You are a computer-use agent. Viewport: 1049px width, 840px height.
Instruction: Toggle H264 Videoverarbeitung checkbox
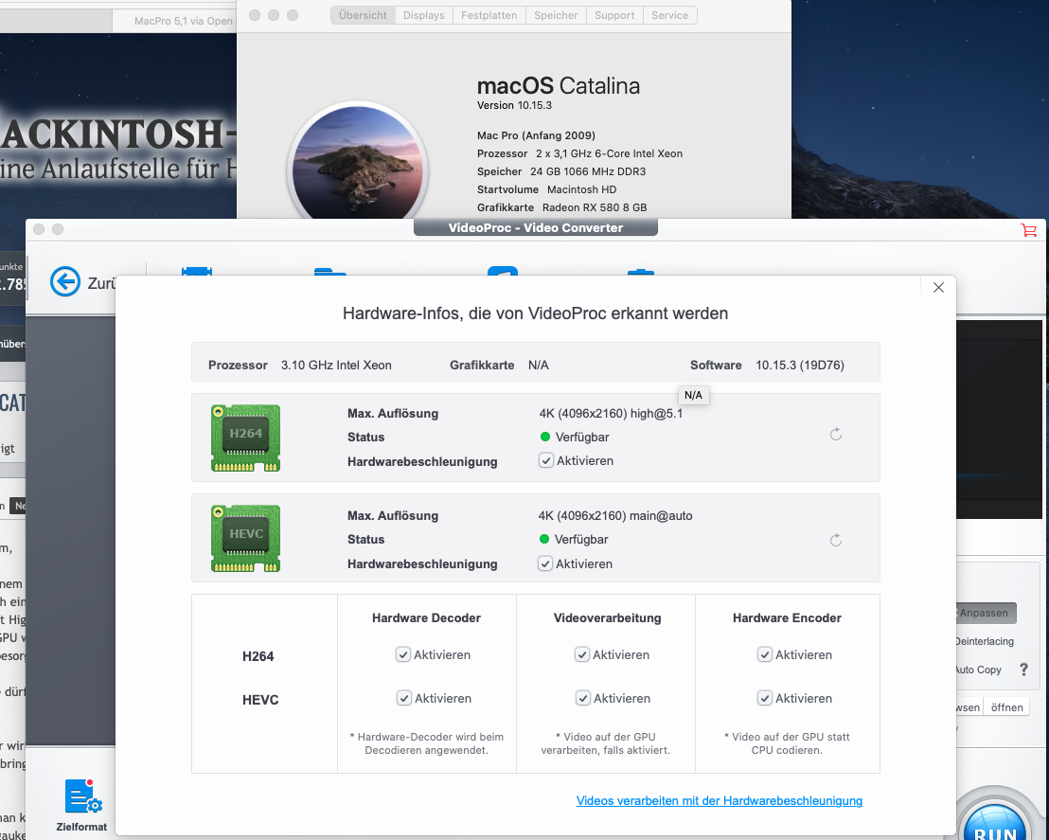[582, 654]
